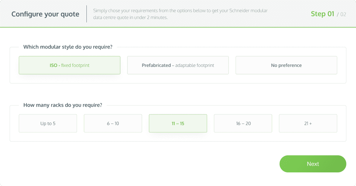Select the 11 – 15 racks option
This screenshot has width=356, height=186.
(x=178, y=124)
